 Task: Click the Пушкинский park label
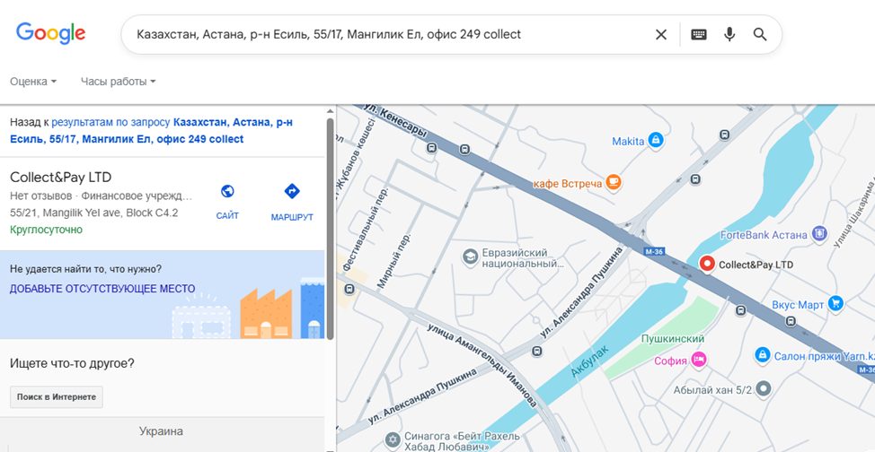tap(673, 338)
